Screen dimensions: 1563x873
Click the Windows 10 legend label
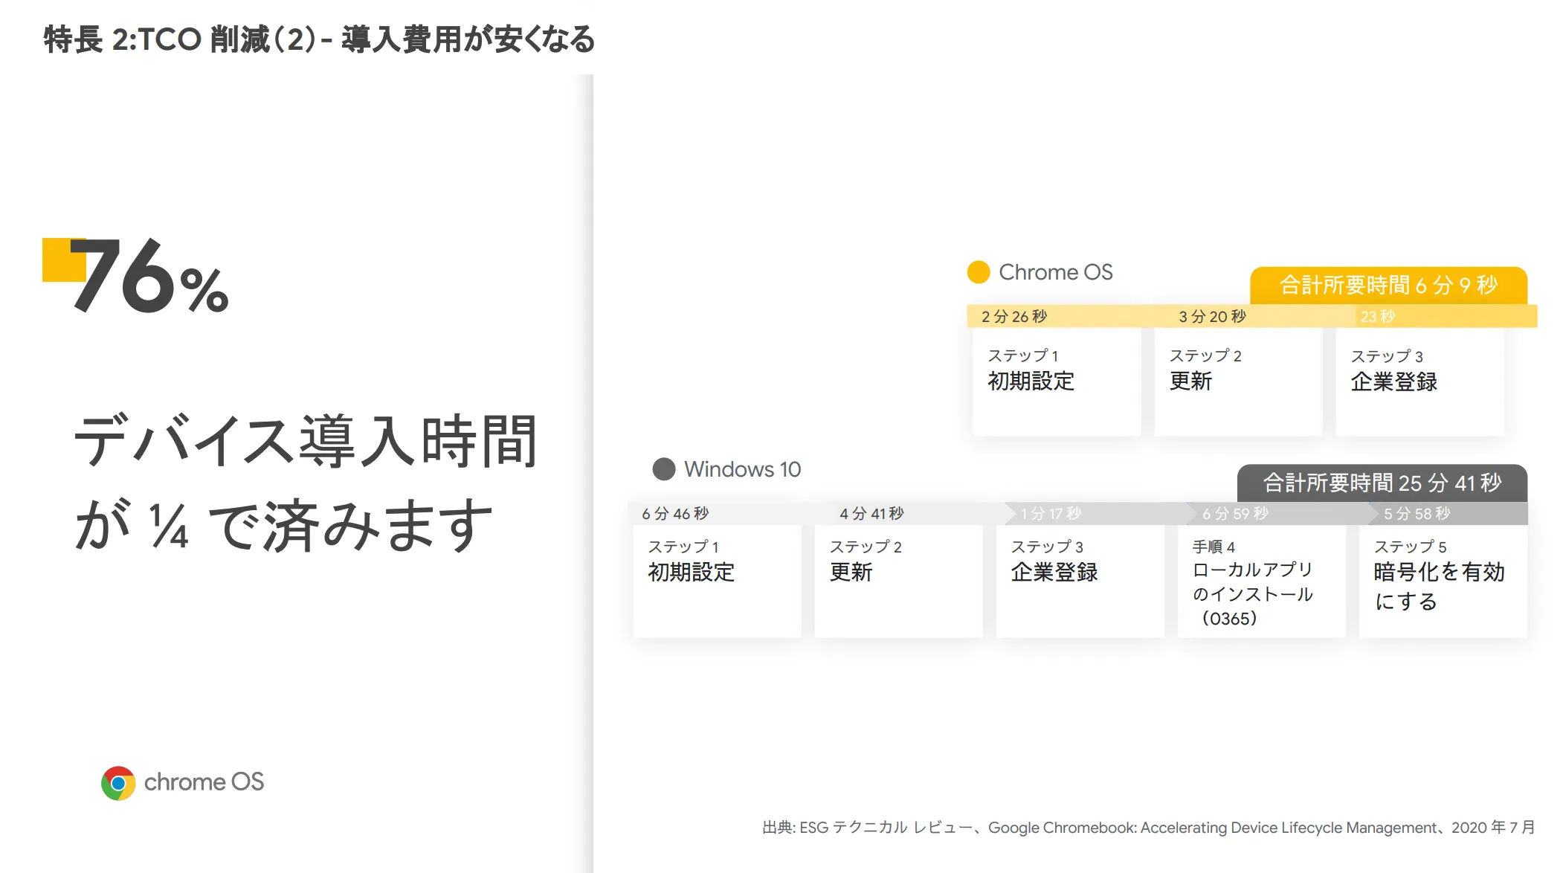pos(742,469)
